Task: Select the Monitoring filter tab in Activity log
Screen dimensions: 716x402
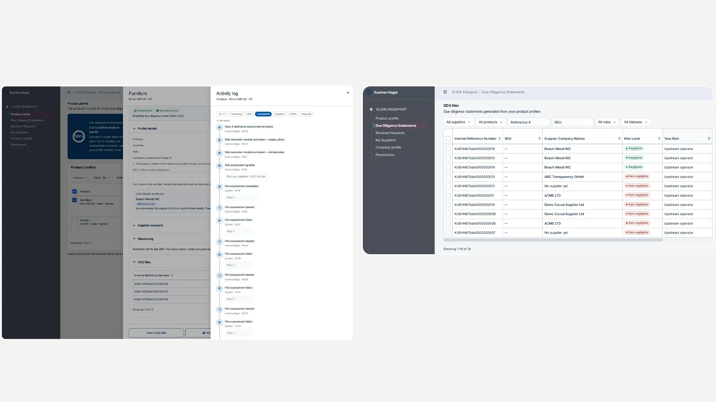Action: click(236, 114)
